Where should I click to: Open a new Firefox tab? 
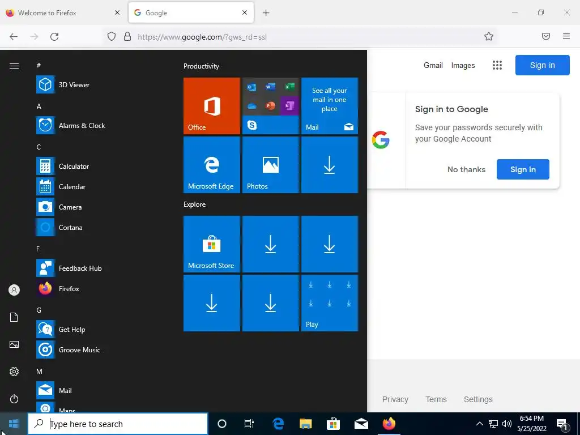click(266, 13)
